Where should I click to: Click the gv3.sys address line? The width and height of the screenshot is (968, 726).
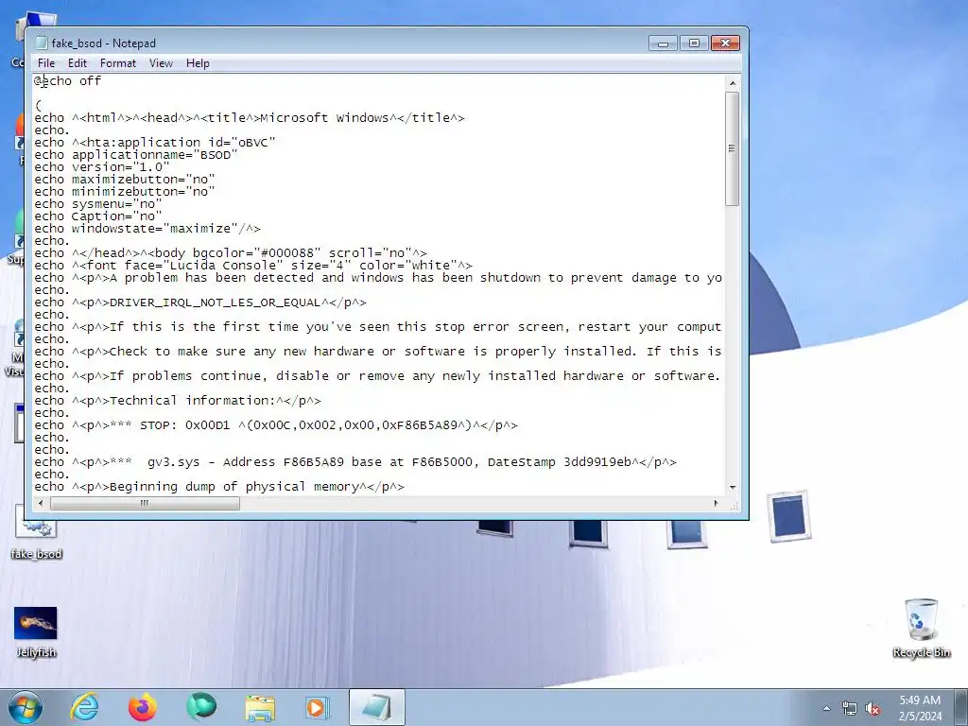point(355,462)
